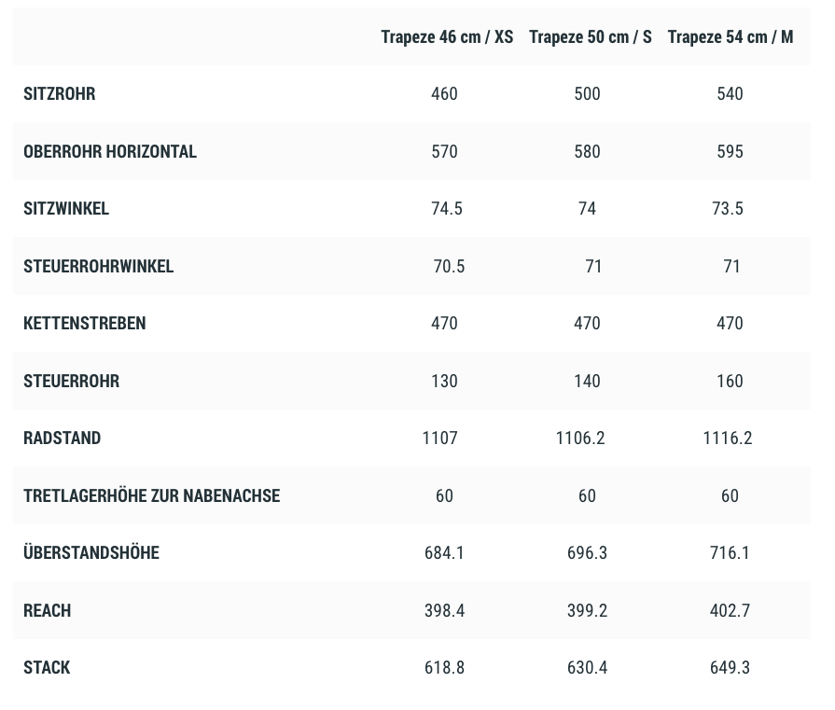Click the Sitzrohr value 460
This screenshot has width=835, height=710.
[x=444, y=94]
